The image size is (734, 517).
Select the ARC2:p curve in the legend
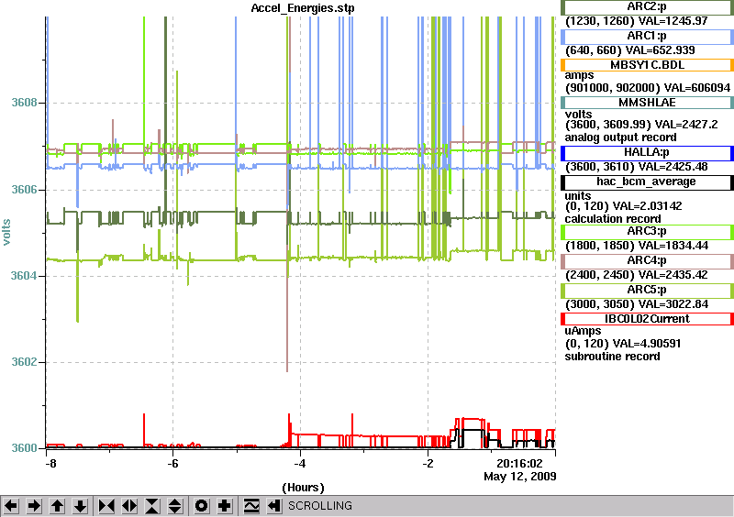647,7
